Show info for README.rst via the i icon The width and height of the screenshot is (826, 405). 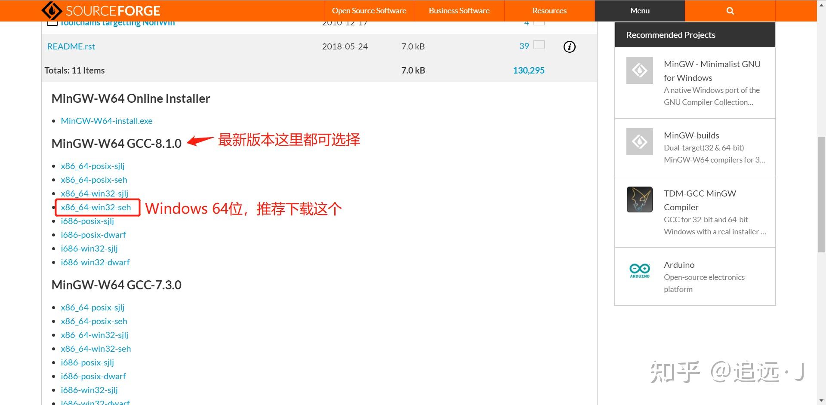tap(569, 46)
